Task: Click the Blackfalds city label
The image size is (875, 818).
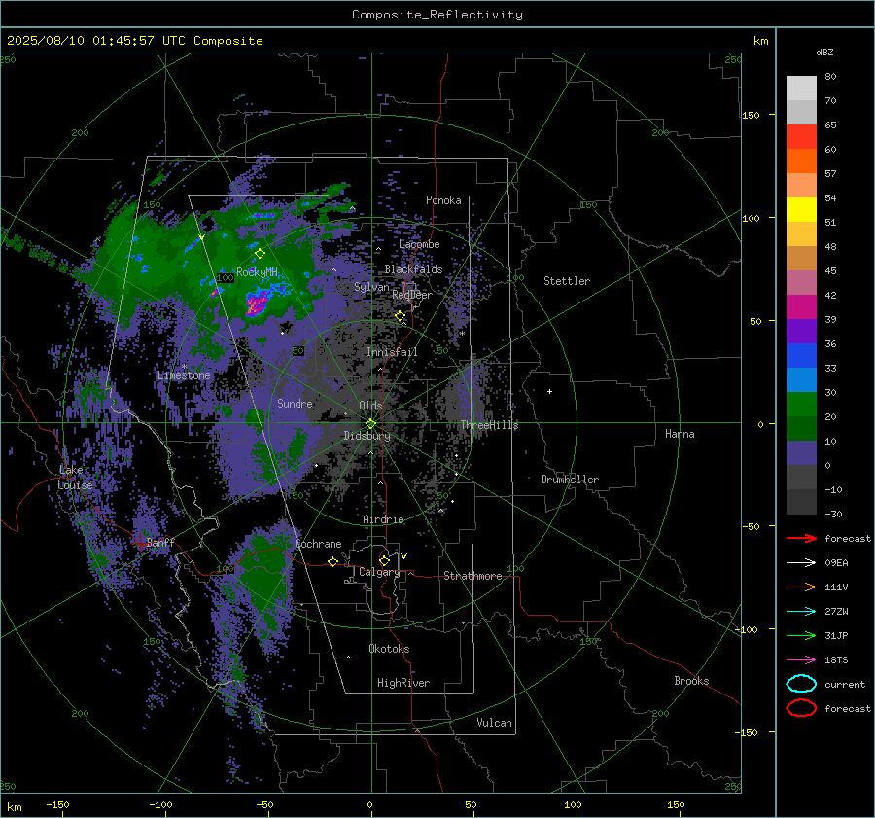Action: click(413, 269)
